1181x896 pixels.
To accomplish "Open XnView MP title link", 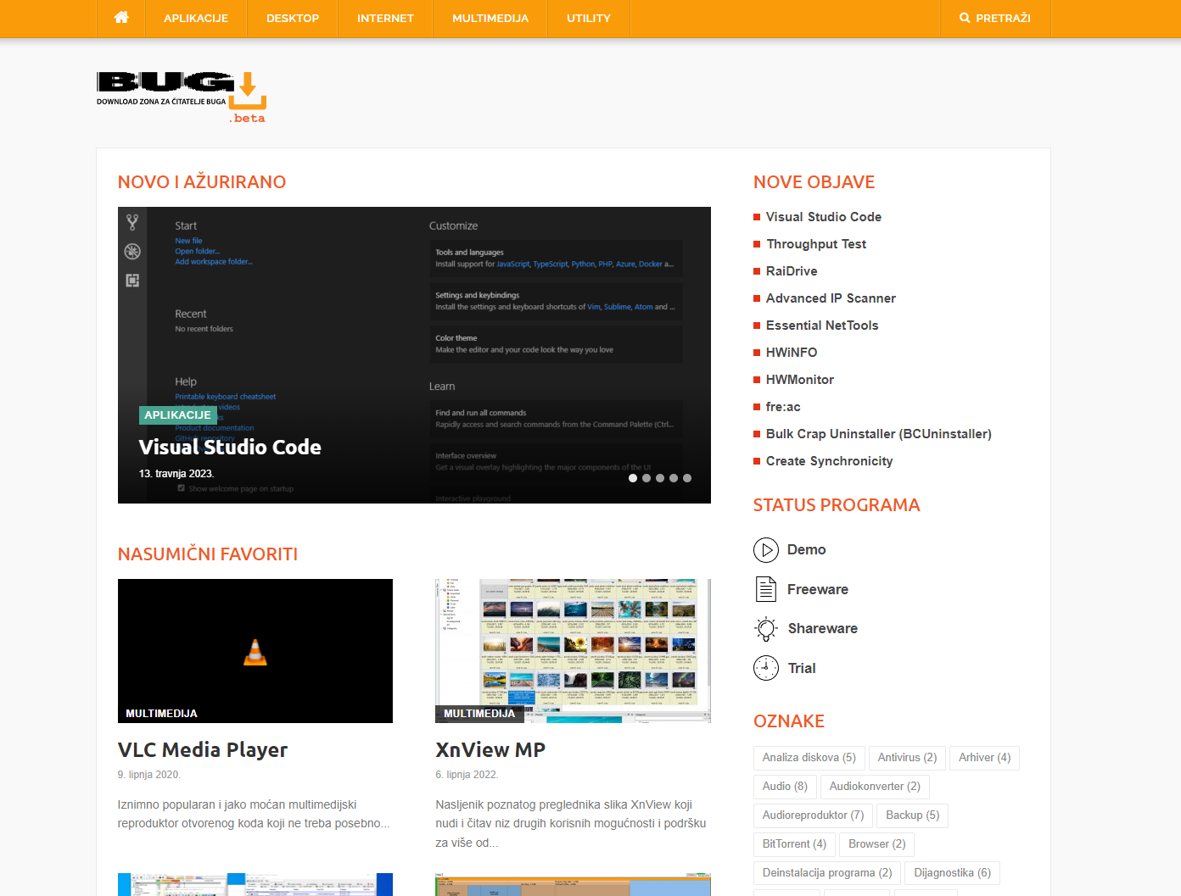I will (490, 750).
